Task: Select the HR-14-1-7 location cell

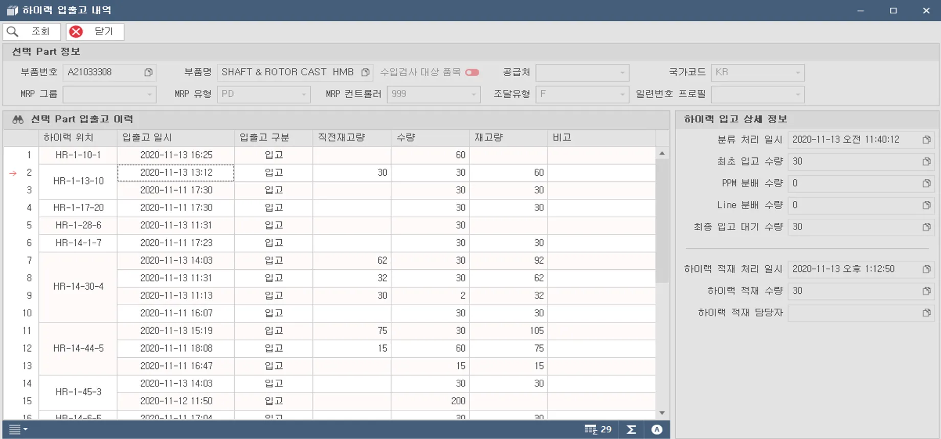Action: click(x=78, y=243)
